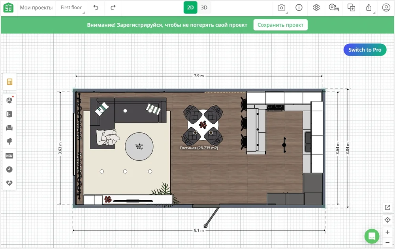Open the recent items clock icon
Image resolution: width=395 pixels, height=249 pixels.
(x=9, y=169)
